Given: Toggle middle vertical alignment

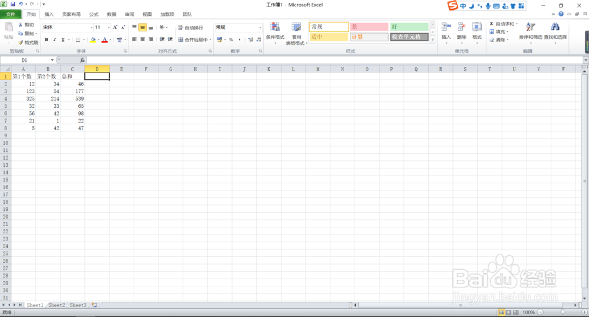Looking at the screenshot, I should (143, 28).
